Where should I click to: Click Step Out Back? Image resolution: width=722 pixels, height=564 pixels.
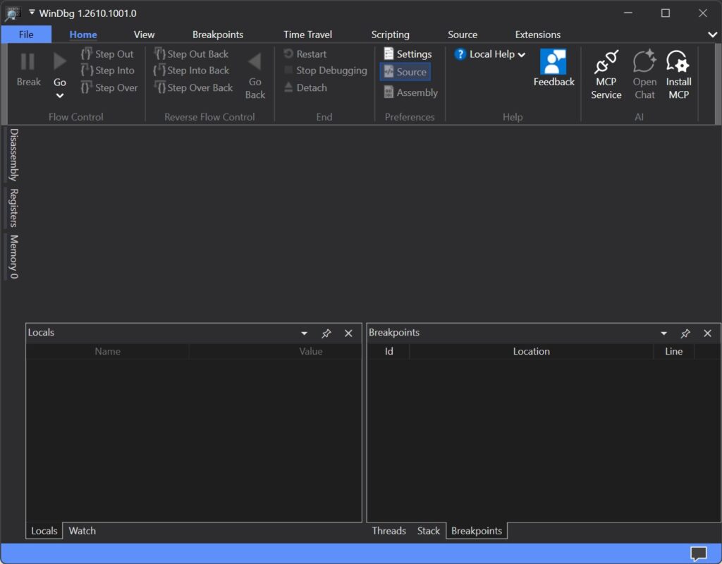coord(191,54)
